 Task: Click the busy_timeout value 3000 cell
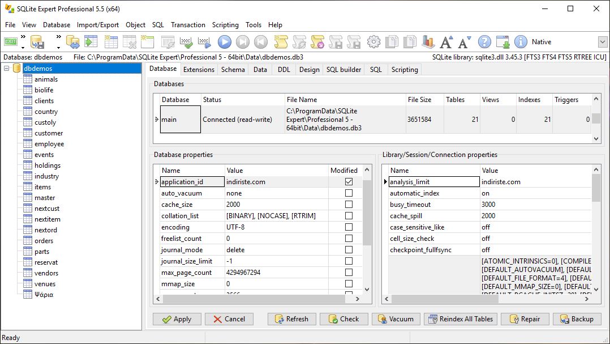coord(536,204)
